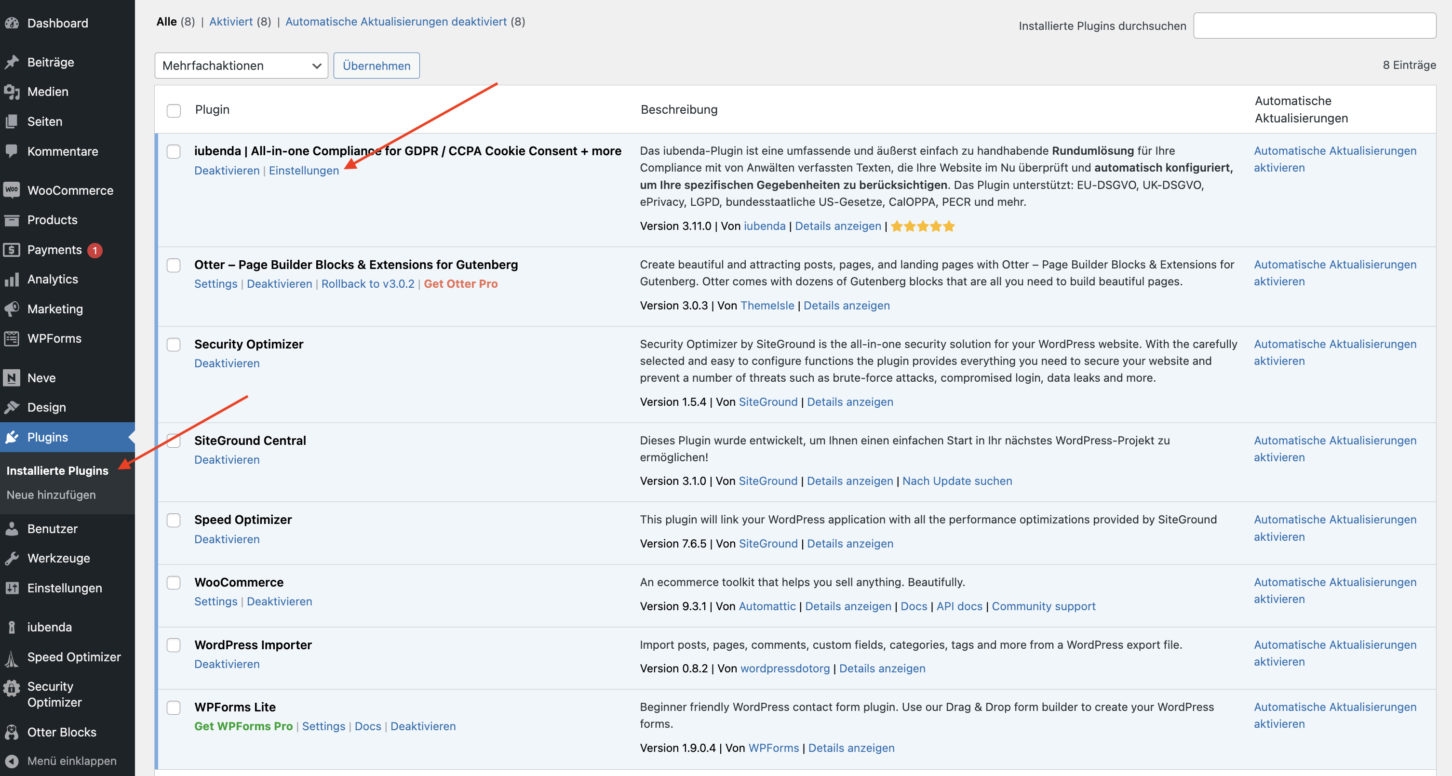Image resolution: width=1452 pixels, height=776 pixels.
Task: Click the Marketing megaphone icon
Action: pyautogui.click(x=12, y=309)
